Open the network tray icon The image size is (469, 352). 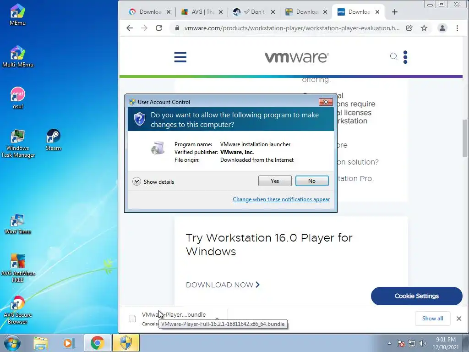tap(412, 343)
